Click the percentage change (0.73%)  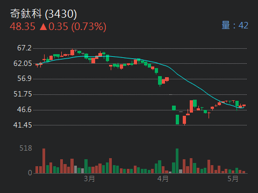(89, 27)
